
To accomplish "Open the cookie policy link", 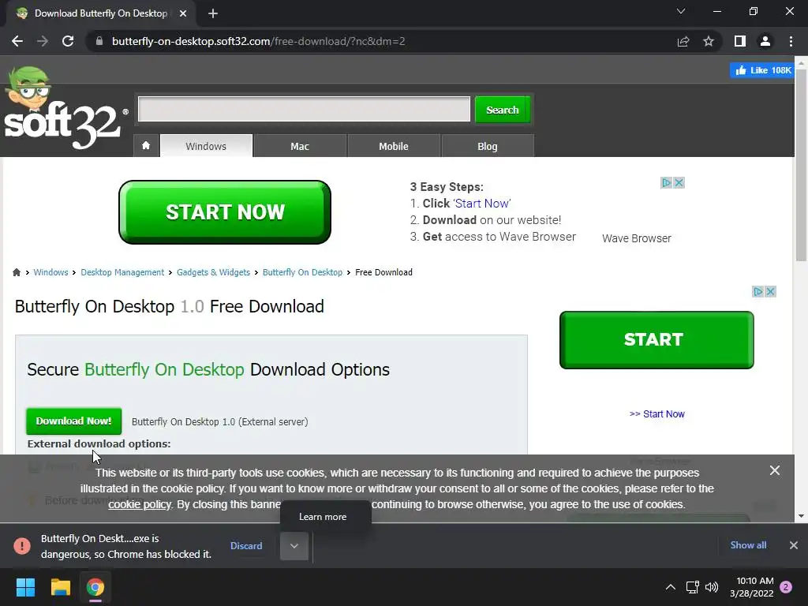I will tap(139, 504).
